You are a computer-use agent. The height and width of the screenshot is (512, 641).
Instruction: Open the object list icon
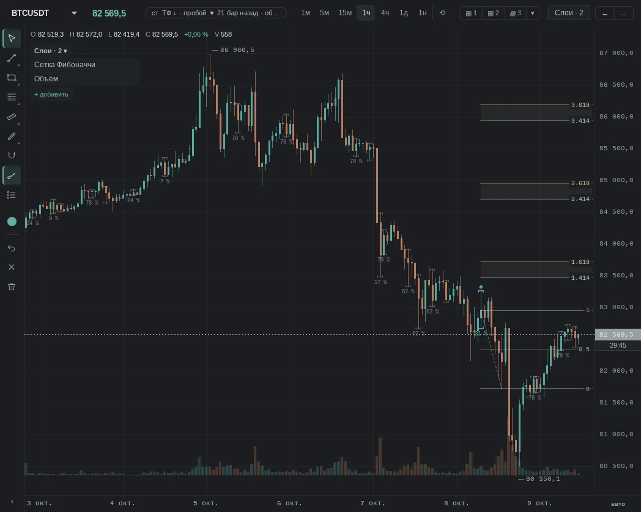[x=12, y=195]
